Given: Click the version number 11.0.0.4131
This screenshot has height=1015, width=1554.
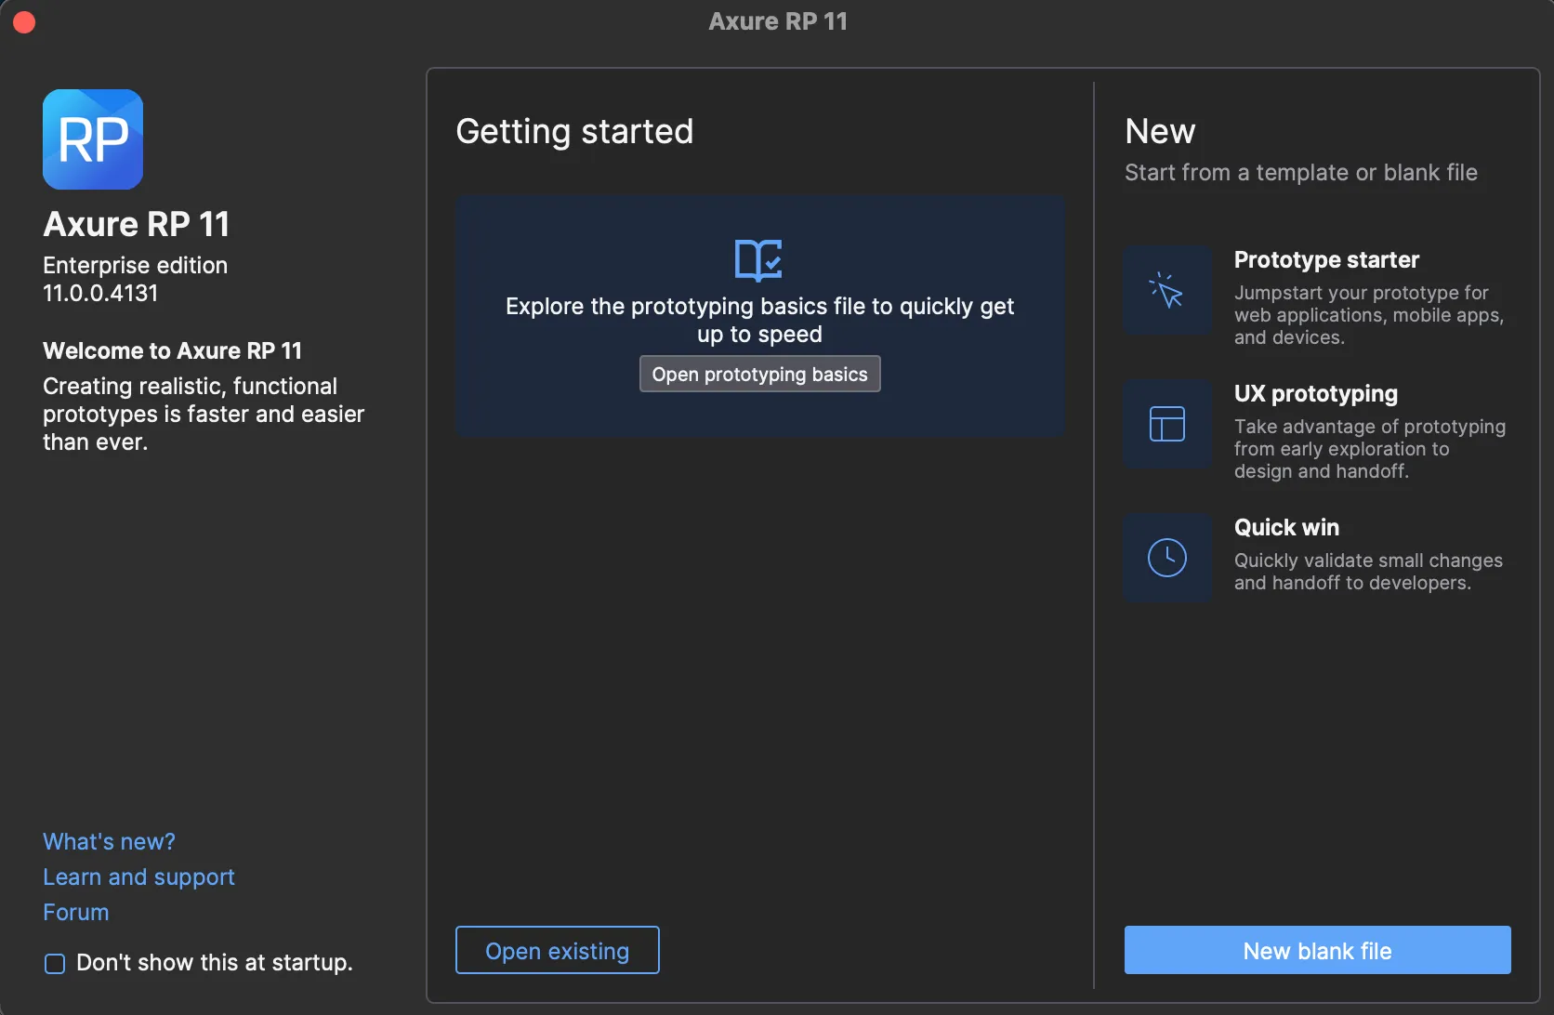Looking at the screenshot, I should [100, 293].
